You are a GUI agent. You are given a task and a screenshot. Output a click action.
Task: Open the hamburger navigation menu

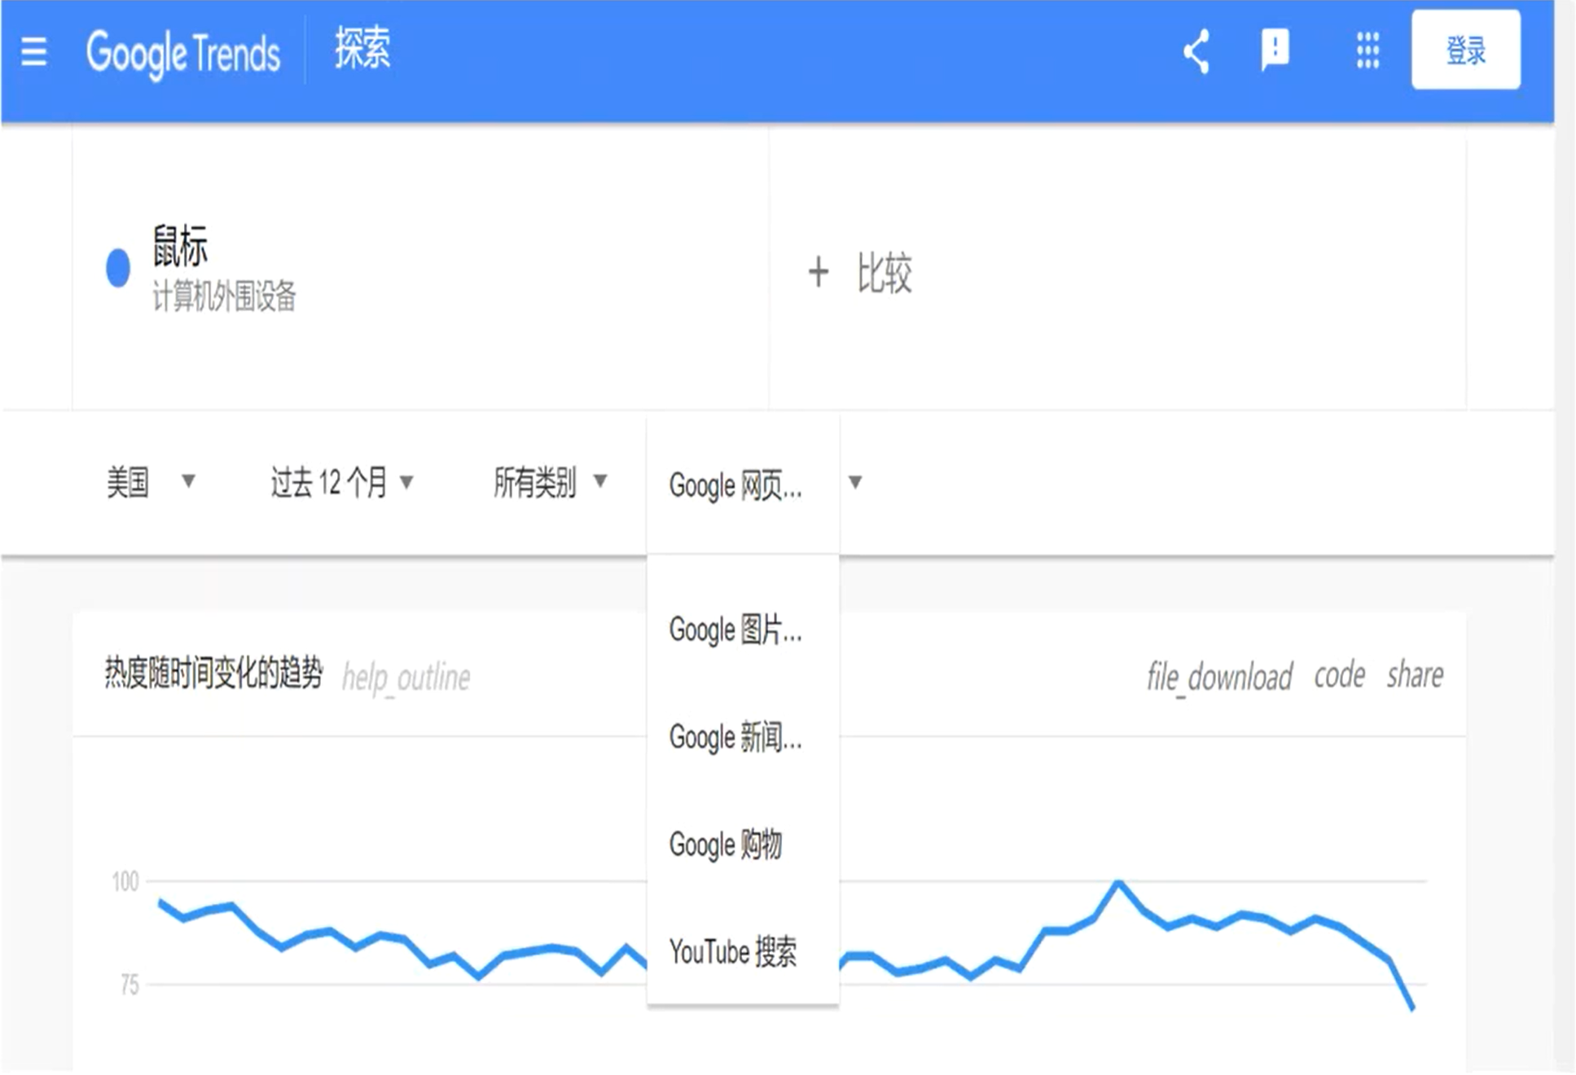coord(33,52)
